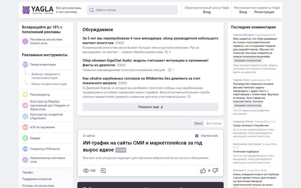This screenshot has height=188, width=301.
Task: Click the LPgenerator blue icon
Action: tap(25, 116)
